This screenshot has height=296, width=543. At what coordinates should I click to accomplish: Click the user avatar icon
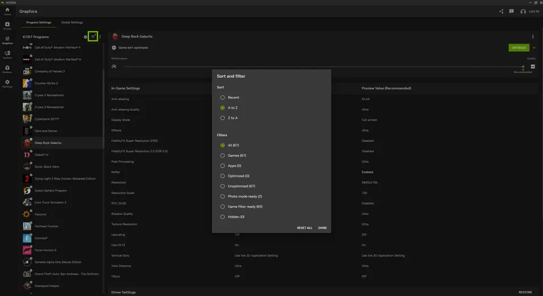coord(523,11)
